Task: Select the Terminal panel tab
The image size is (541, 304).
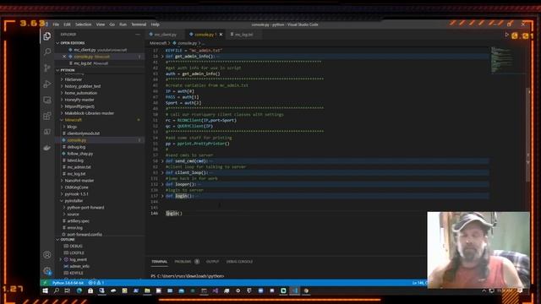Action: tap(160, 262)
